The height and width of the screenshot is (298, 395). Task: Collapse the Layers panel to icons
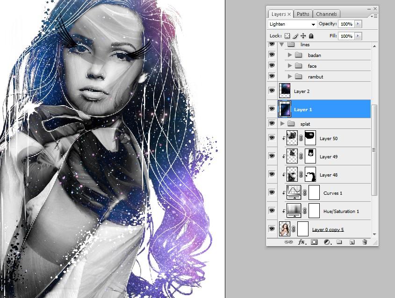coord(369,9)
